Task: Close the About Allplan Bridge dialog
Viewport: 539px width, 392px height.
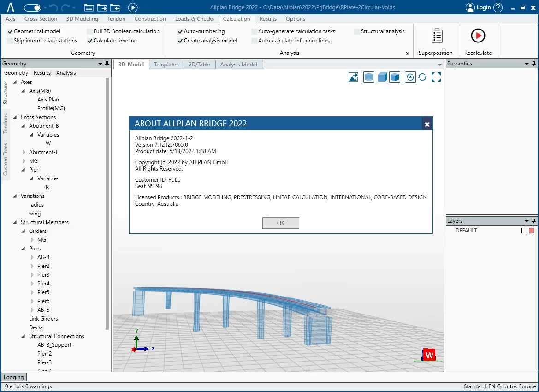Action: coord(427,124)
